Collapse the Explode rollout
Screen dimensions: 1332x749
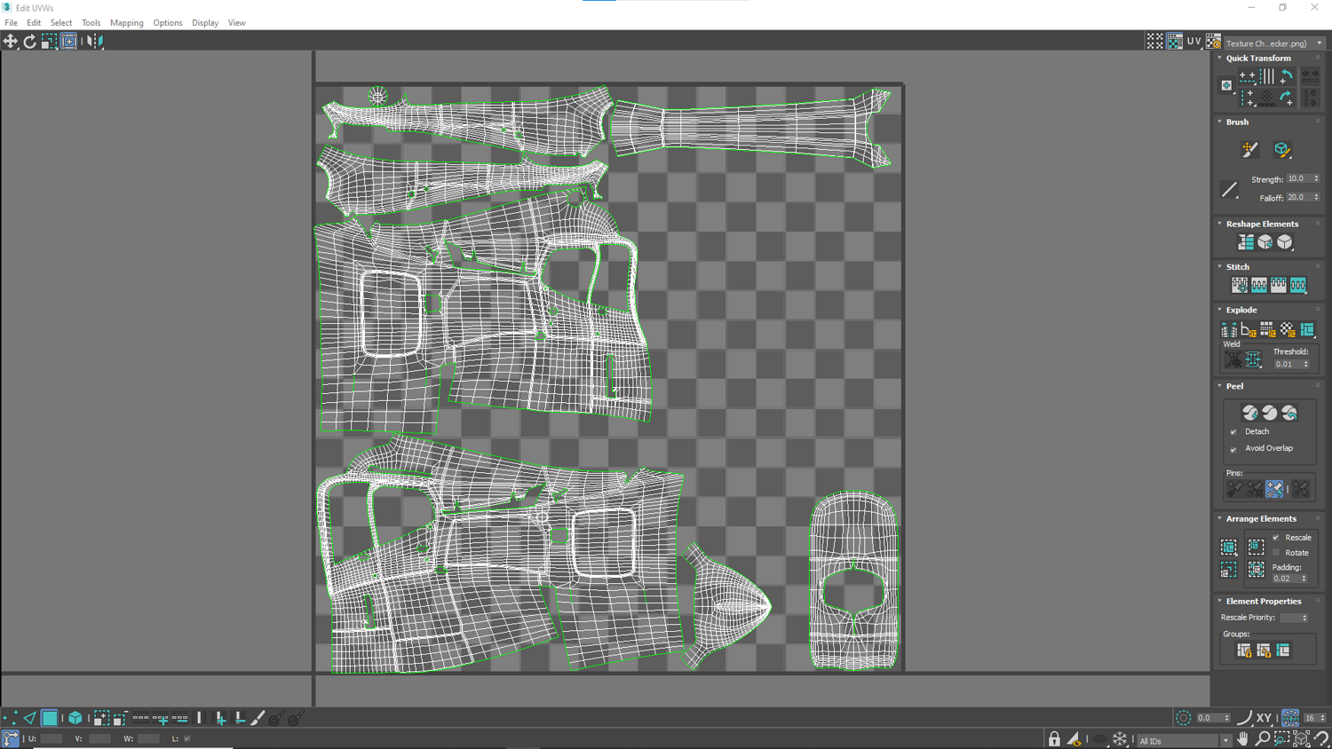click(x=1220, y=311)
